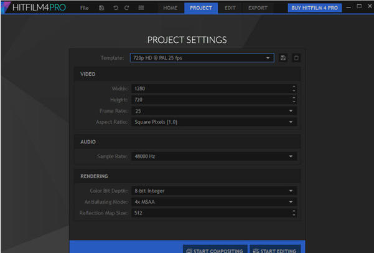Open the grid layout icon in the top bar
The height and width of the screenshot is (253, 374).
tap(141, 8)
